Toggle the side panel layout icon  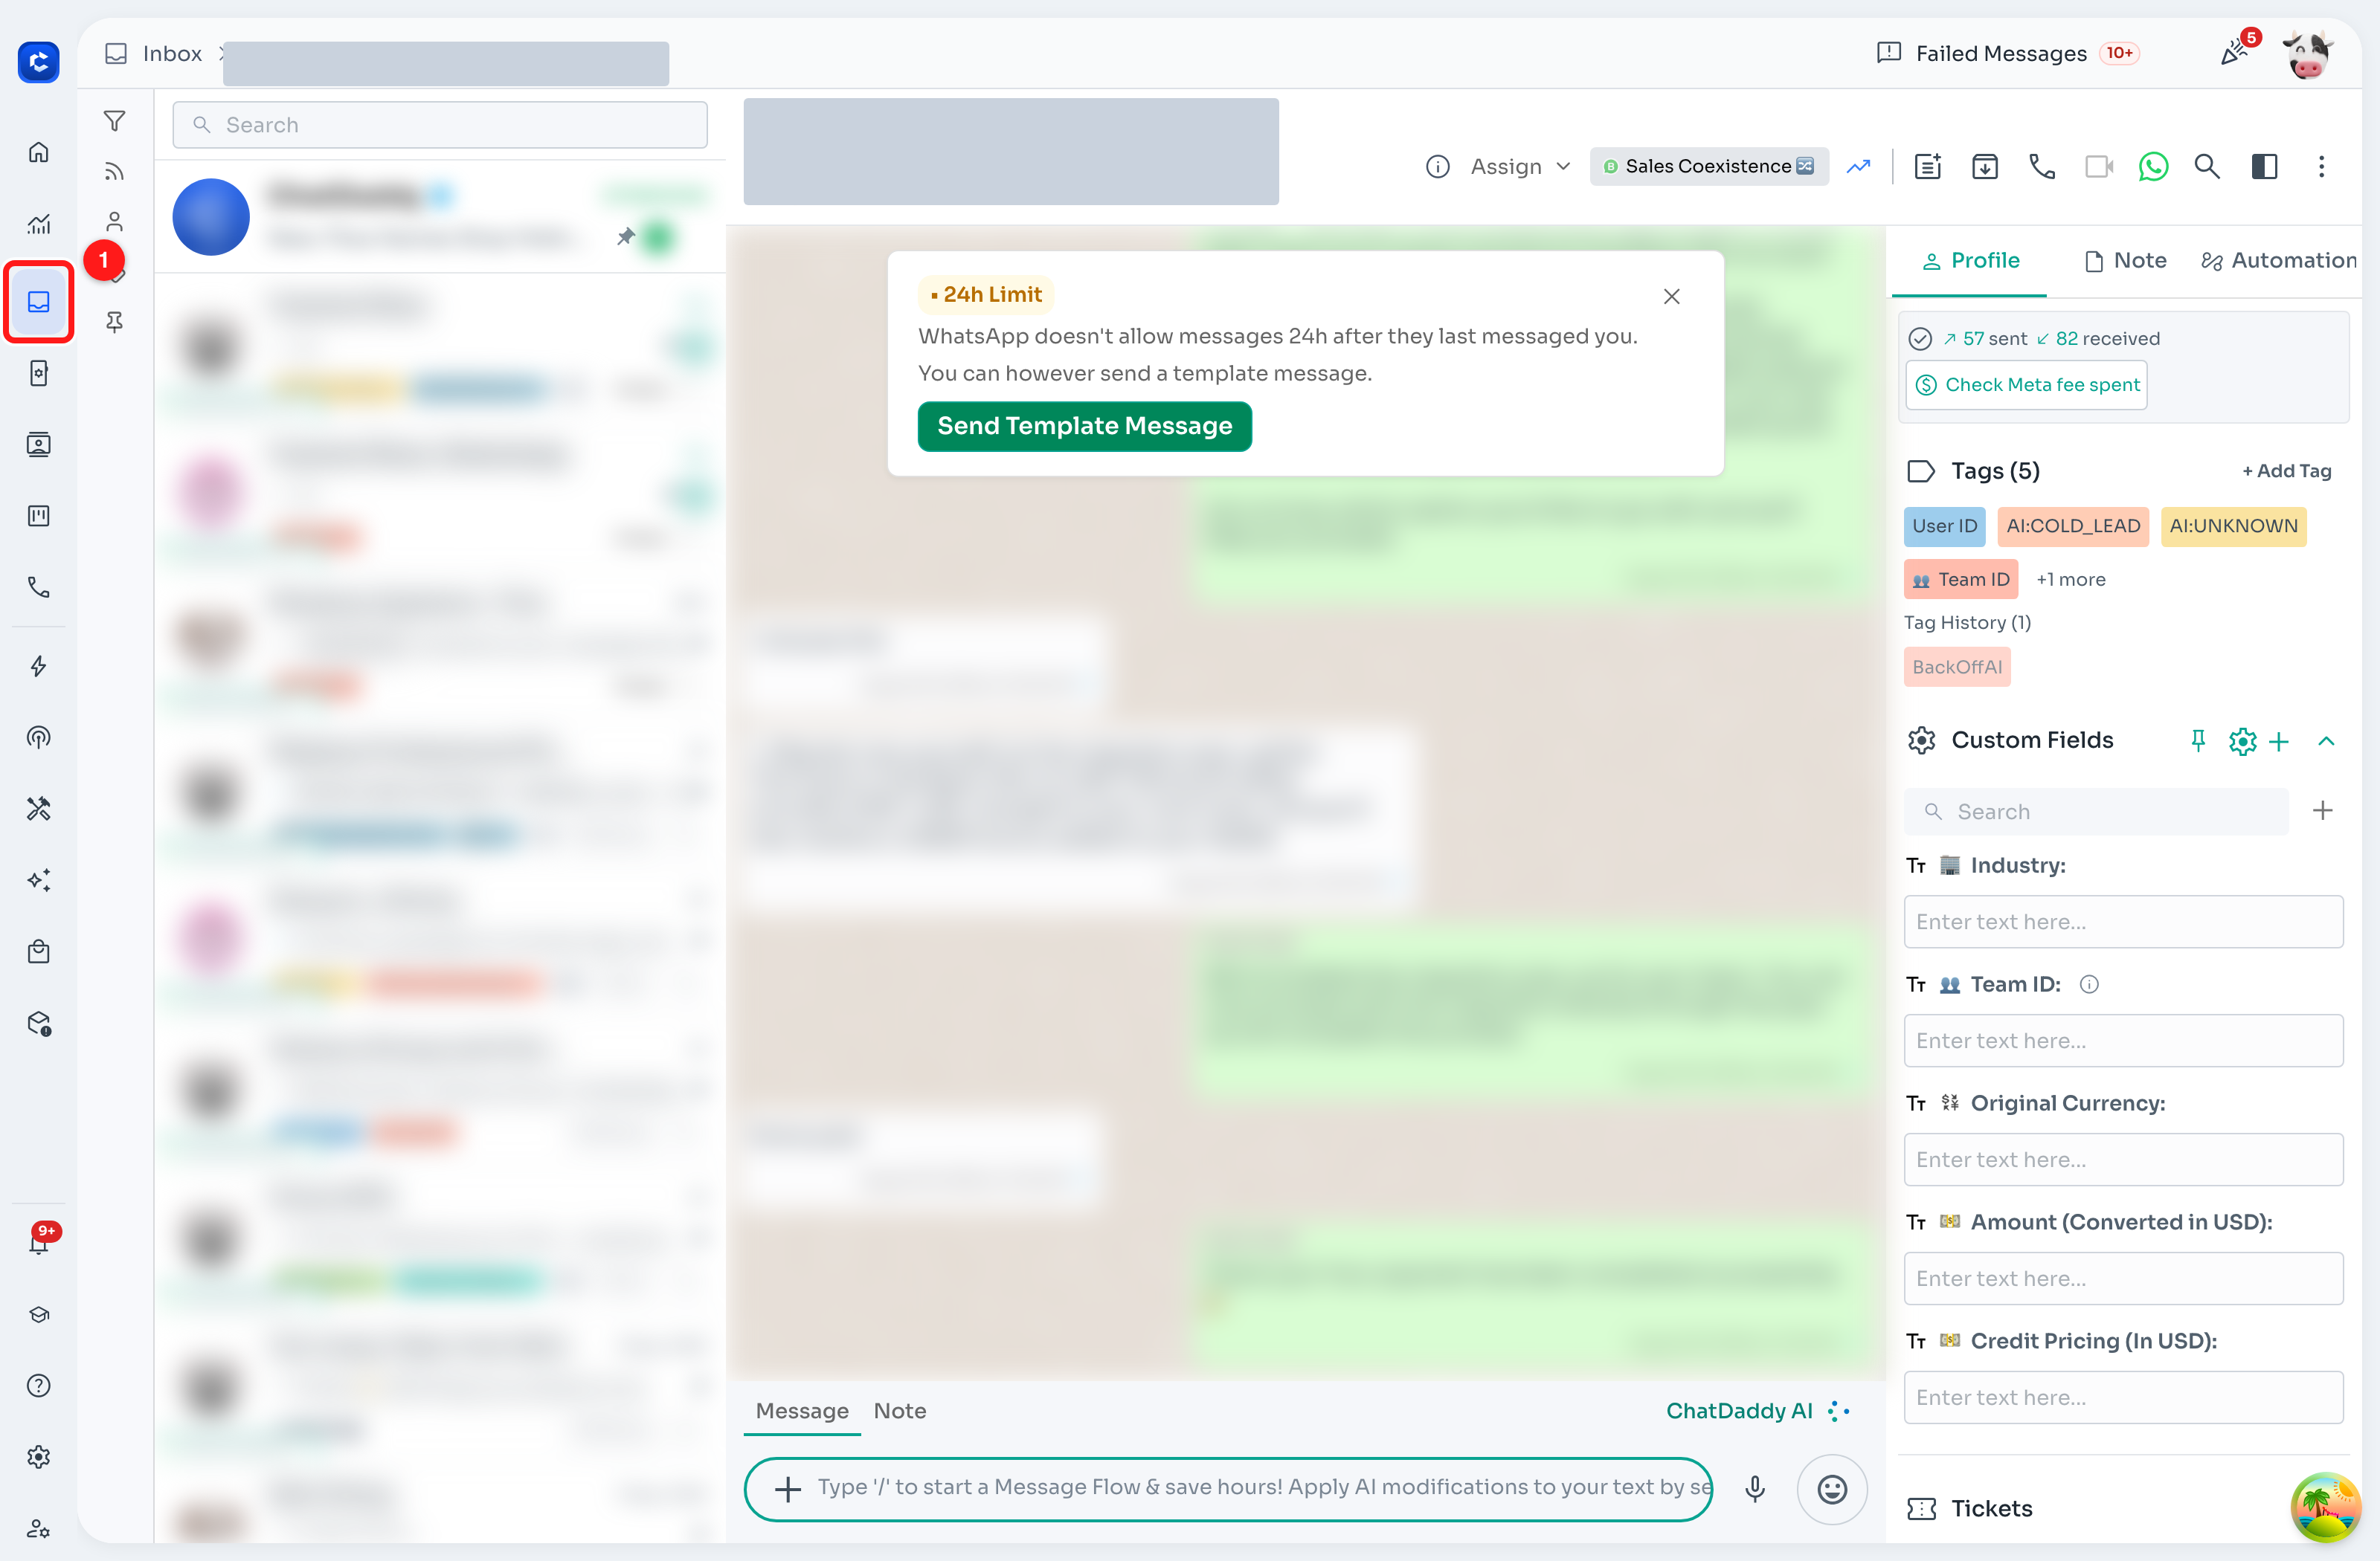2264,167
